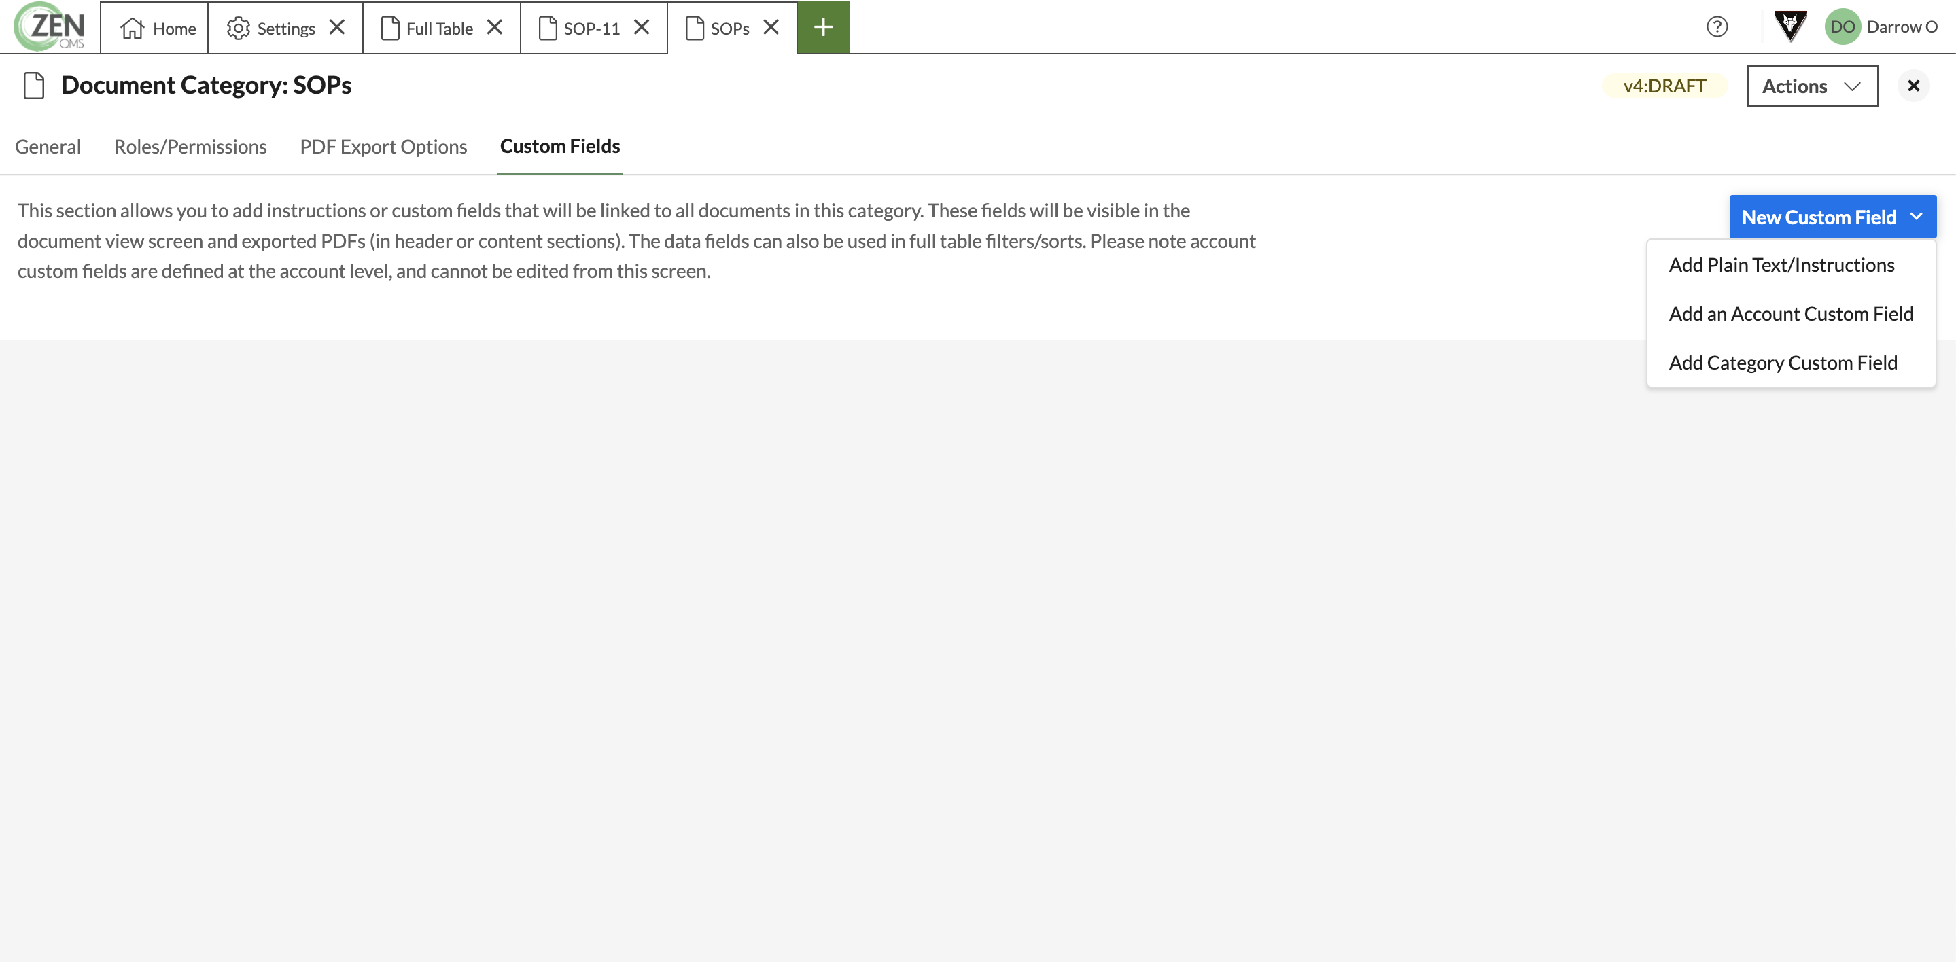The height and width of the screenshot is (962, 1956).
Task: Choose Add Category Custom Field
Action: [1783, 363]
